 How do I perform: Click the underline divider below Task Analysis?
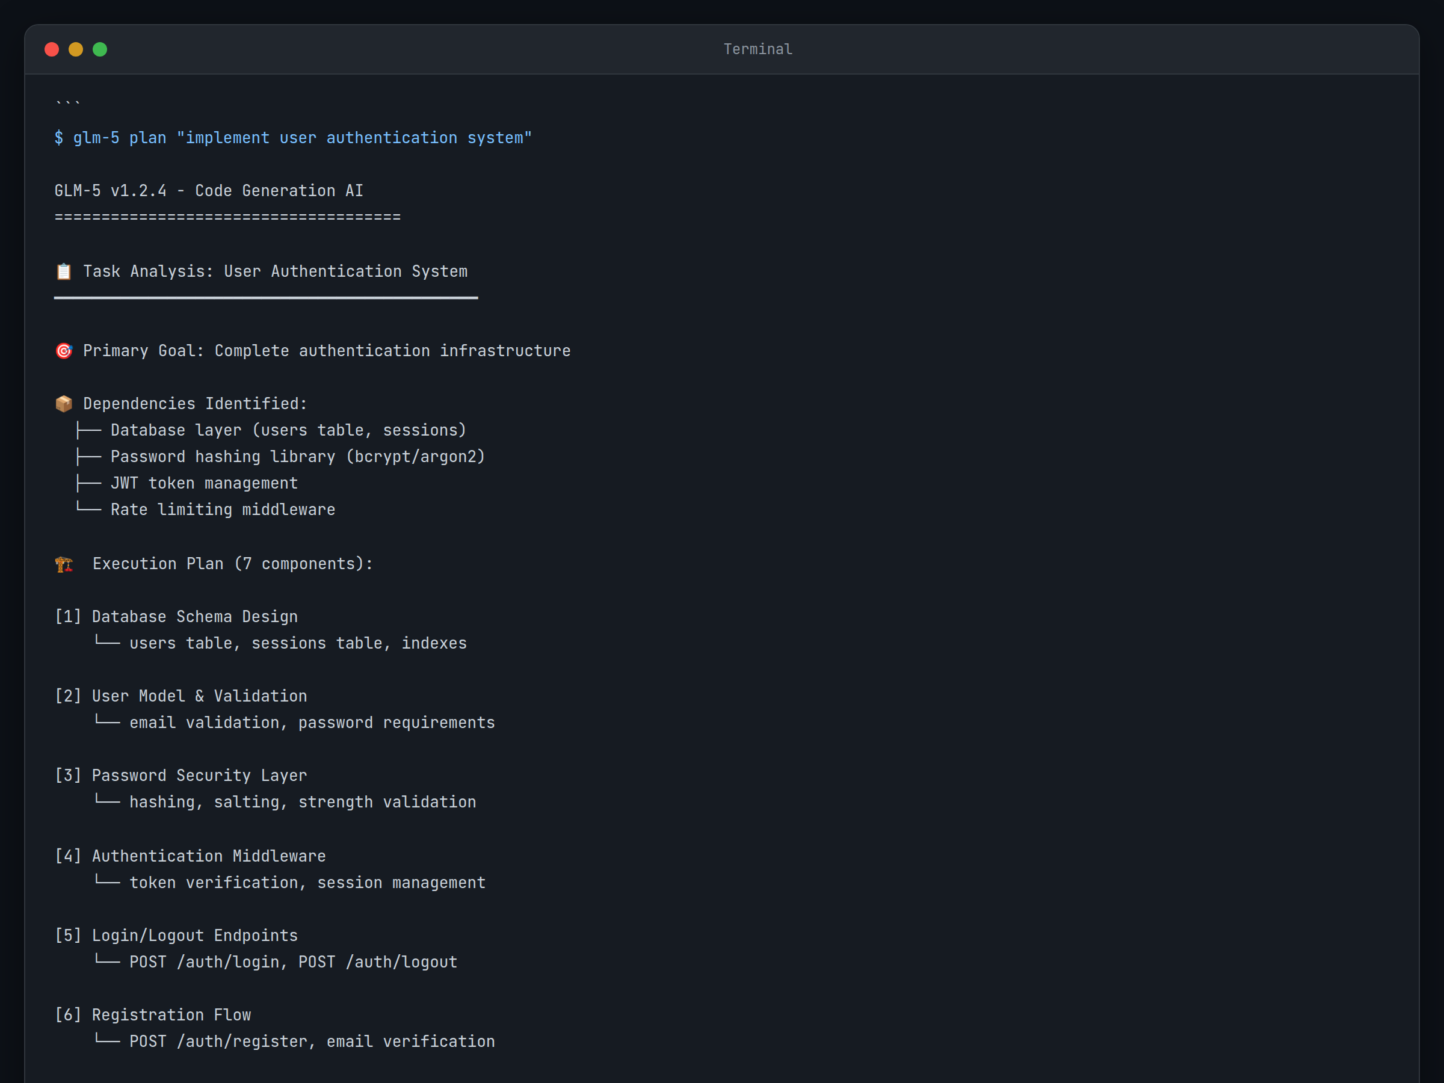[266, 298]
